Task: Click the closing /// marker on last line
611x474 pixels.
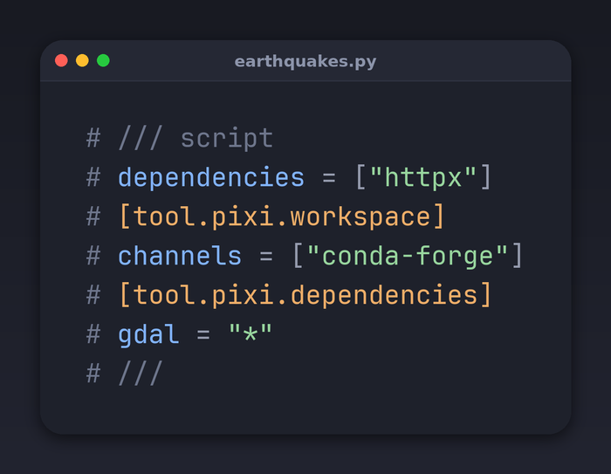Action: (x=141, y=374)
